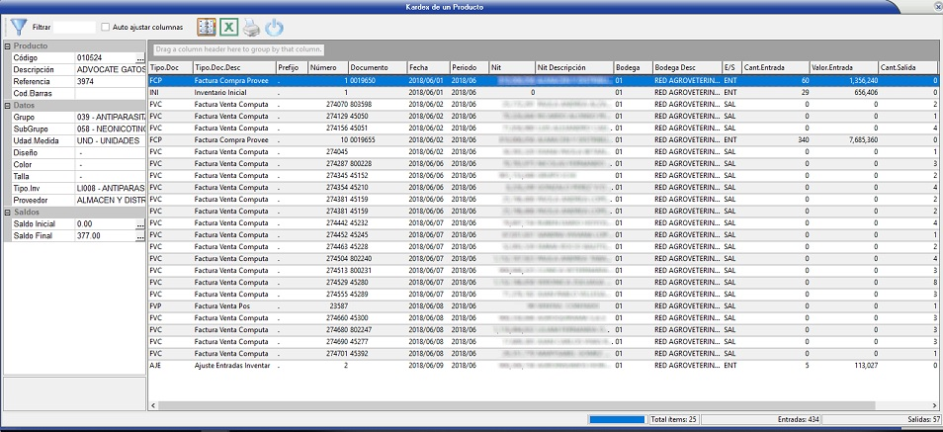Type in the Filtrar text field
The image size is (943, 432).
tap(74, 28)
